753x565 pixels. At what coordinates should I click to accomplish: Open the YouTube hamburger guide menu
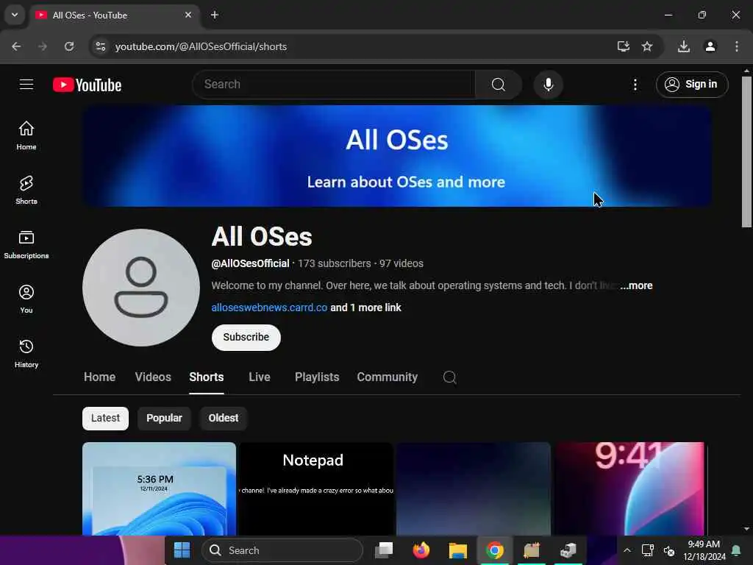click(26, 85)
